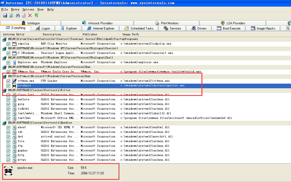Image resolution: width=291 pixels, height=182 pixels.
Task: Click the green Jump To arrow icon
Action: point(37,16)
